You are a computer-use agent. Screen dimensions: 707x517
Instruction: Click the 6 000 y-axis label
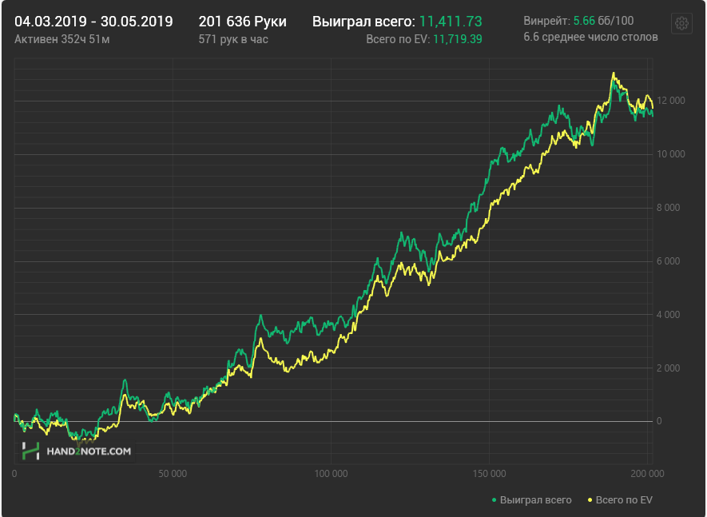pyautogui.click(x=668, y=261)
